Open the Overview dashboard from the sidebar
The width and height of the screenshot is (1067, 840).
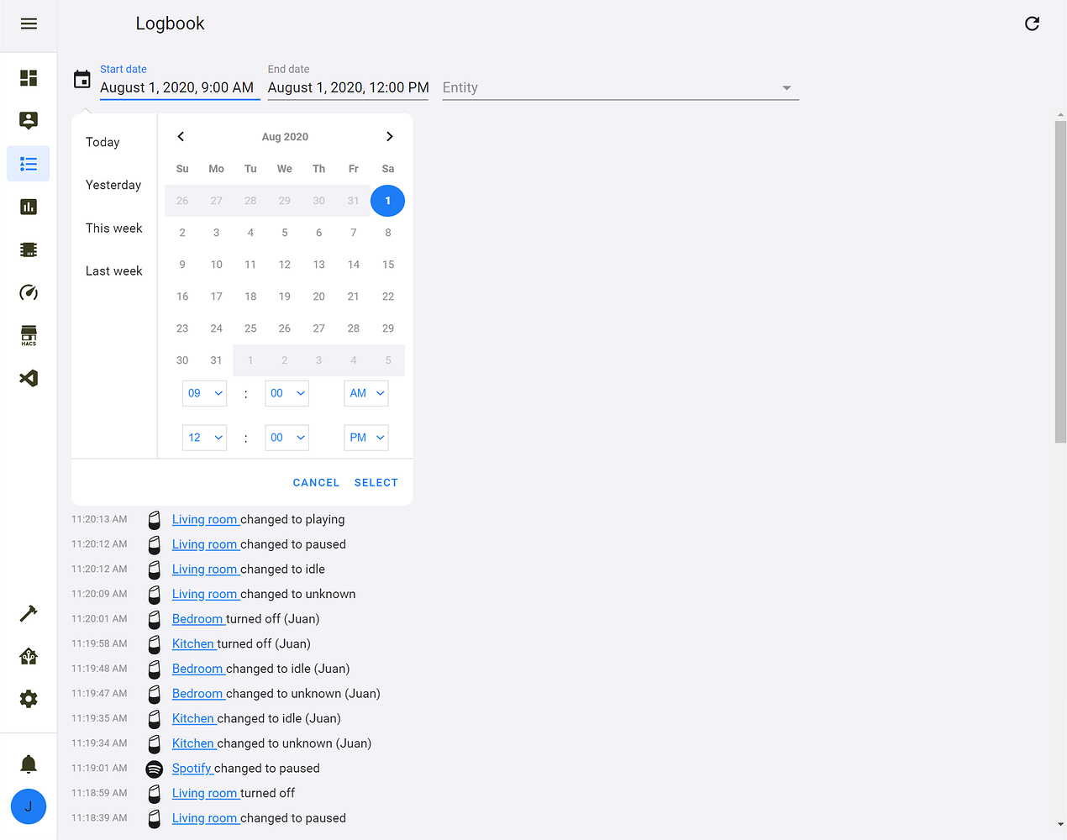[28, 78]
